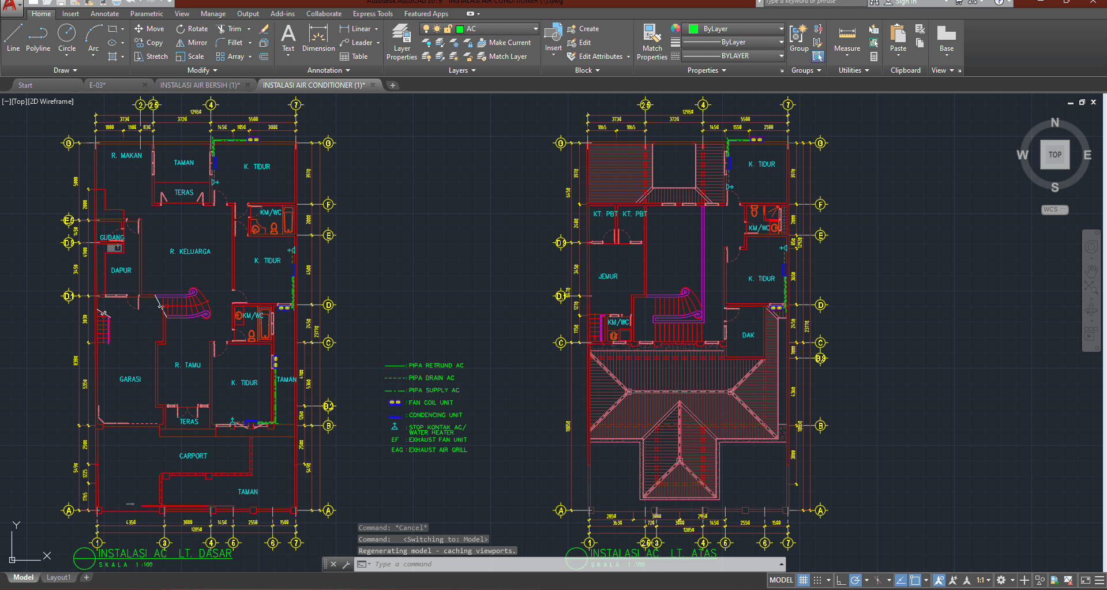Toggle grid display in status bar

click(803, 580)
